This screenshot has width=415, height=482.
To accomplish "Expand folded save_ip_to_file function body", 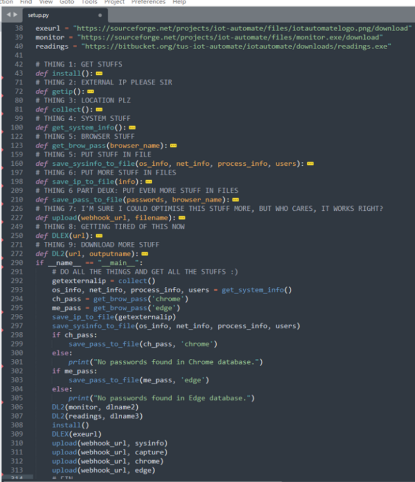I will click(149, 181).
